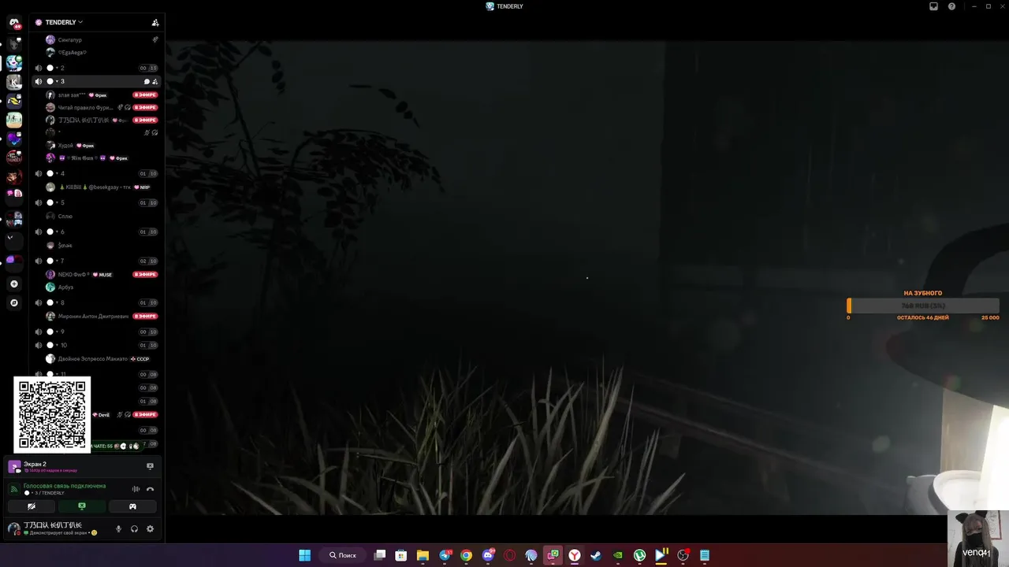Toggle noise suppression waveform icon
Viewport: 1009px width, 567px height.
pos(136,489)
